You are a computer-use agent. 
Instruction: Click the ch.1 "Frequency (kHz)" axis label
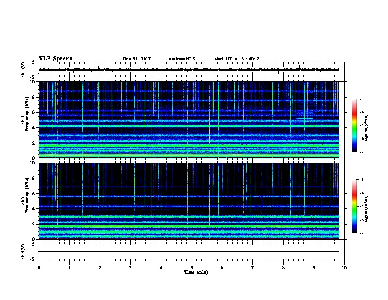tap(27, 114)
